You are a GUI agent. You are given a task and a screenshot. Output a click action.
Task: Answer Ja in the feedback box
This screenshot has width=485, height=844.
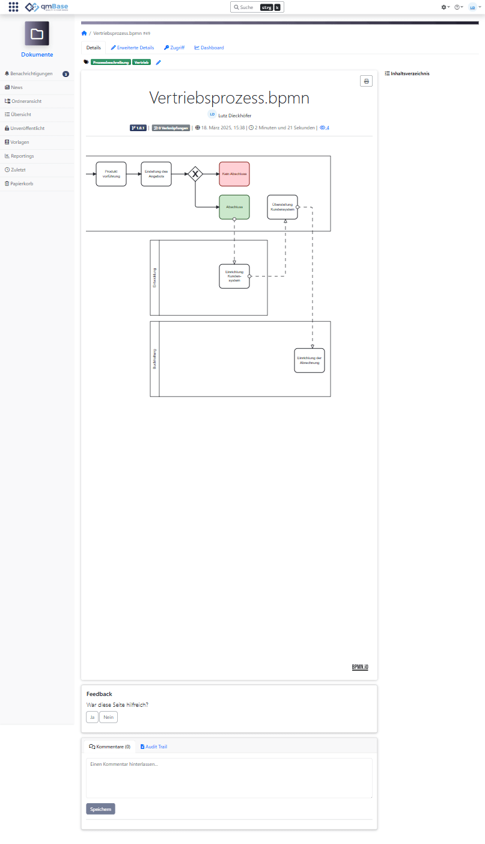click(x=92, y=717)
